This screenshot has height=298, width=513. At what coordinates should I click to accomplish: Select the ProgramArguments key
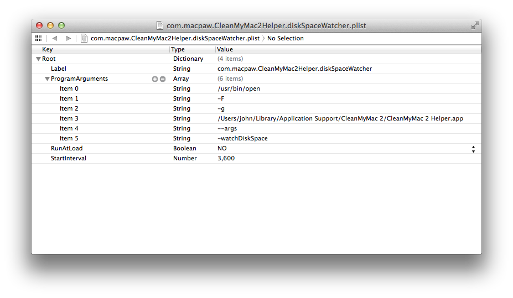pos(79,79)
